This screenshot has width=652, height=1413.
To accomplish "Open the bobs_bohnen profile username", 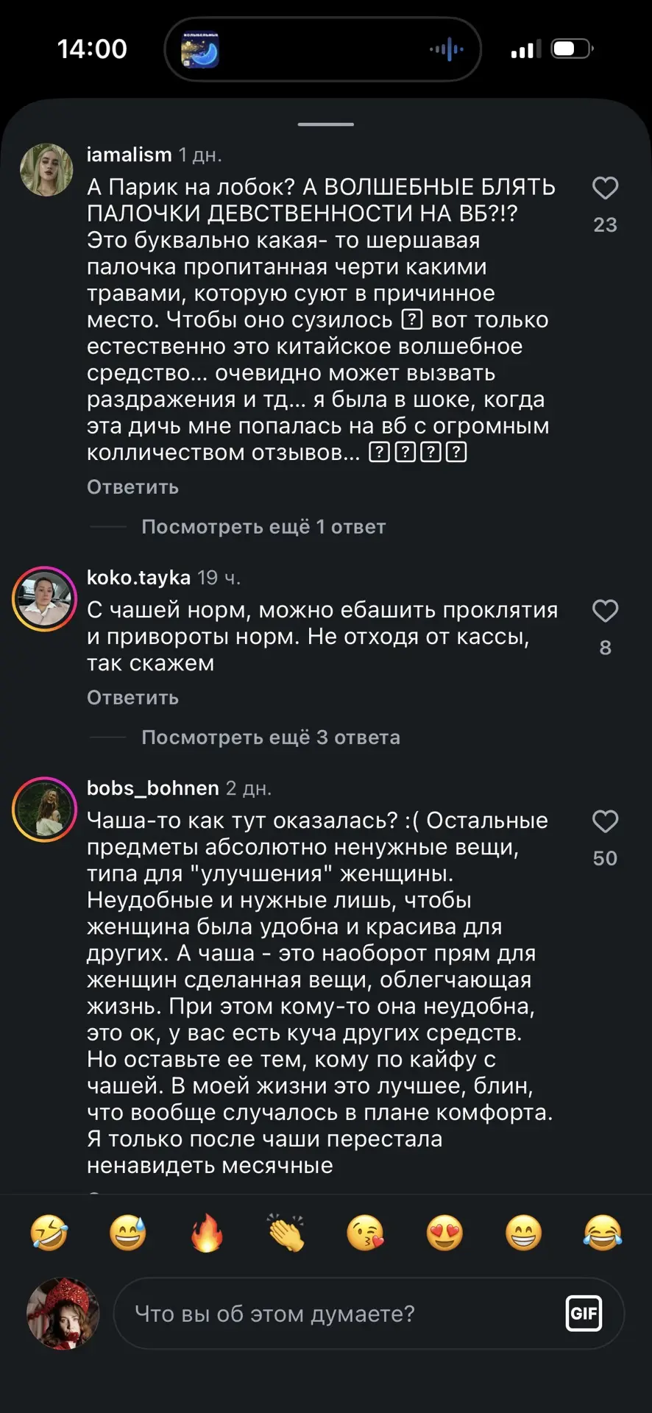I will [x=153, y=788].
